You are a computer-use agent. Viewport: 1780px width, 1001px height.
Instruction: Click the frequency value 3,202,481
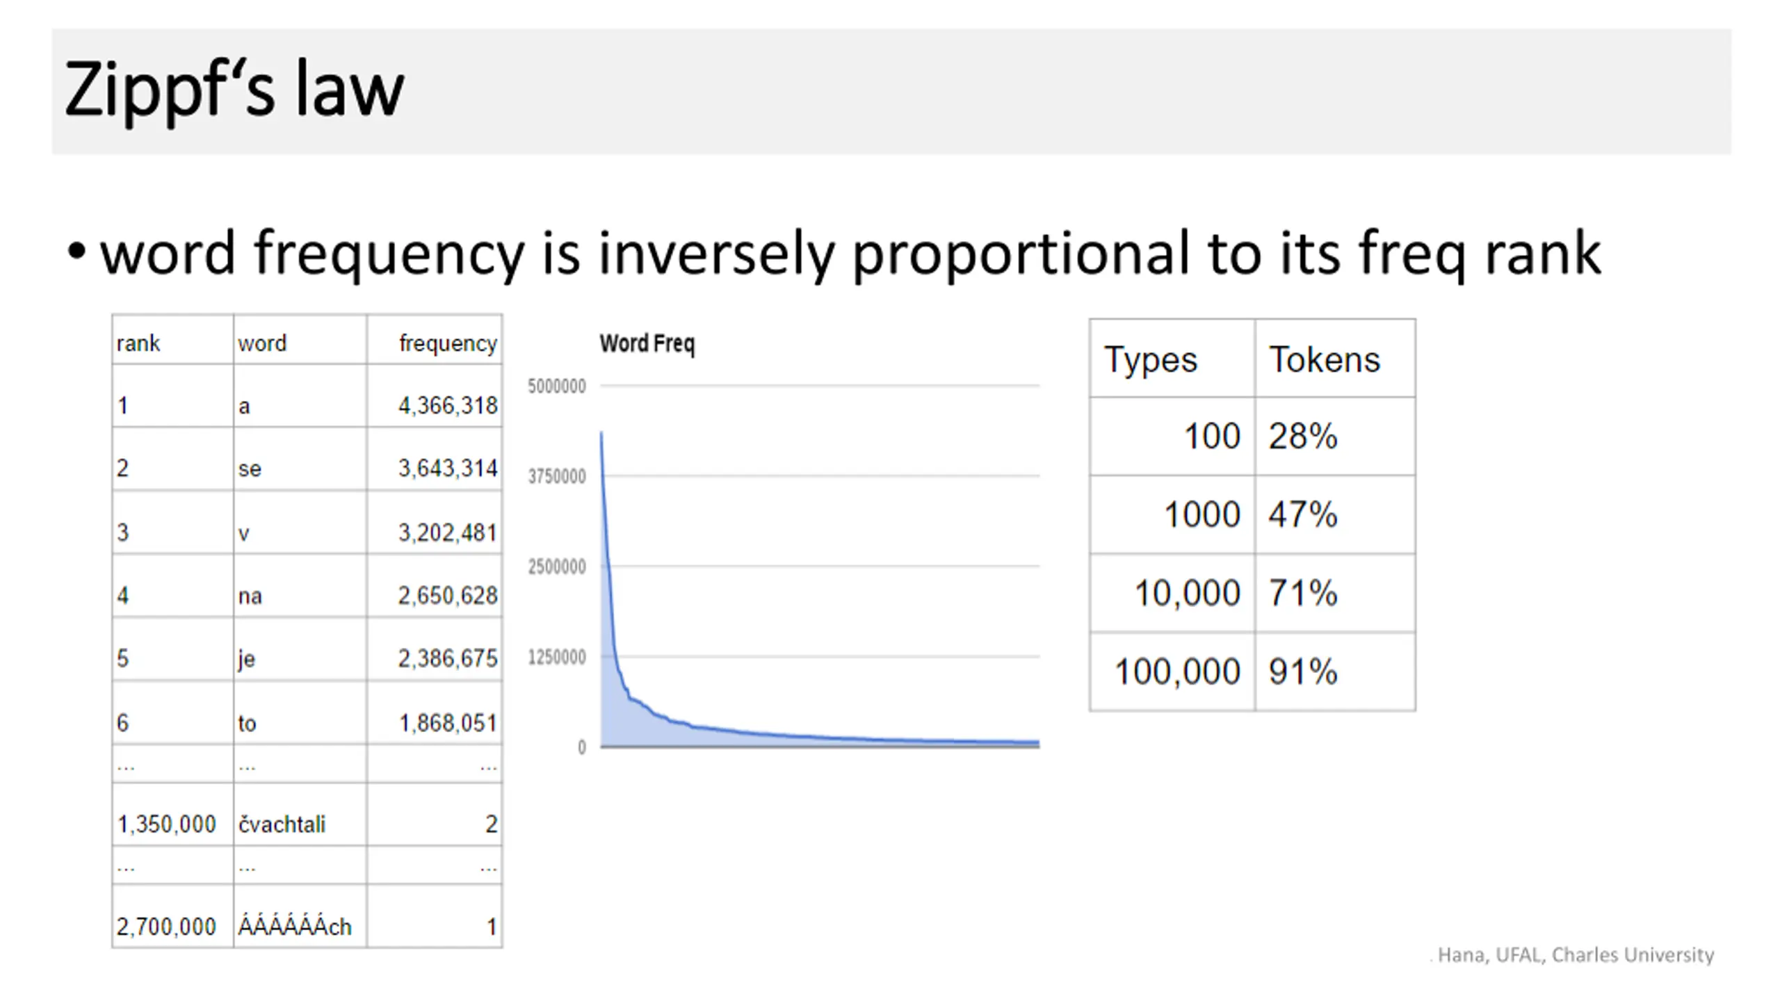[x=447, y=533]
